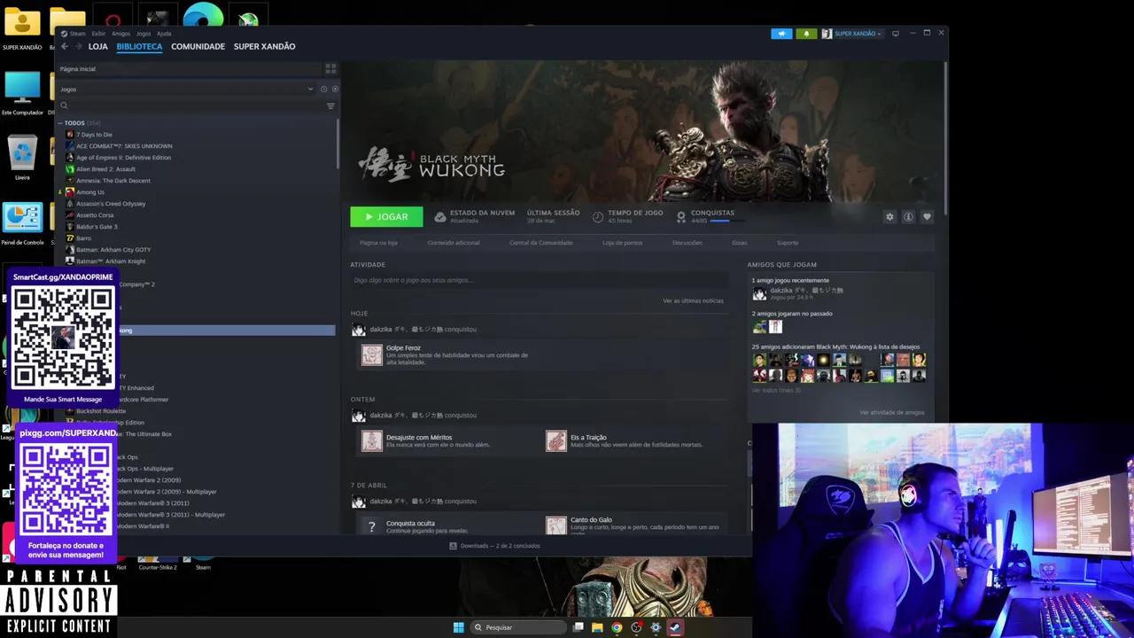
Task: Click the activity text input field
Action: click(539, 280)
